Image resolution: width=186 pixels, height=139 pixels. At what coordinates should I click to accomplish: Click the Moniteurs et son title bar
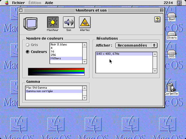tap(91, 10)
